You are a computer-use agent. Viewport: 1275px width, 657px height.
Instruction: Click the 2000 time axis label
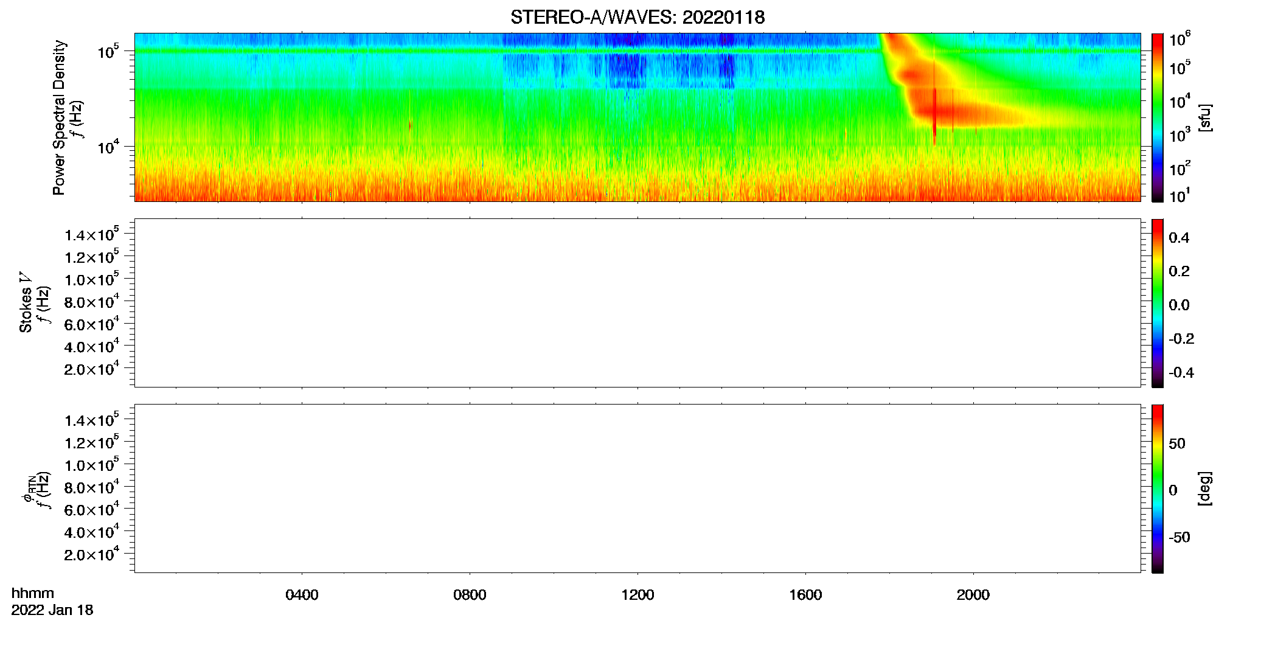[973, 595]
